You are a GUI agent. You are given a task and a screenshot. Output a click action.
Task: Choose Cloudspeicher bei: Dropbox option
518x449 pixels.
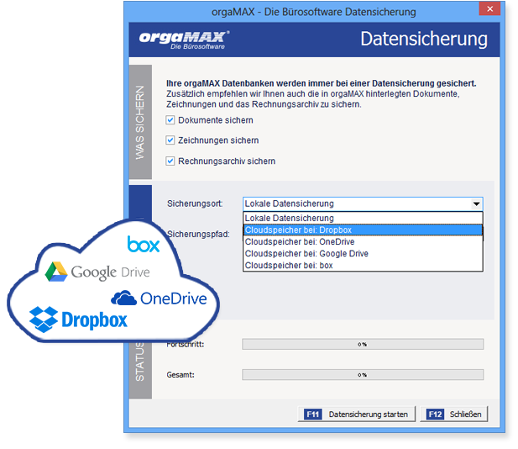363,230
